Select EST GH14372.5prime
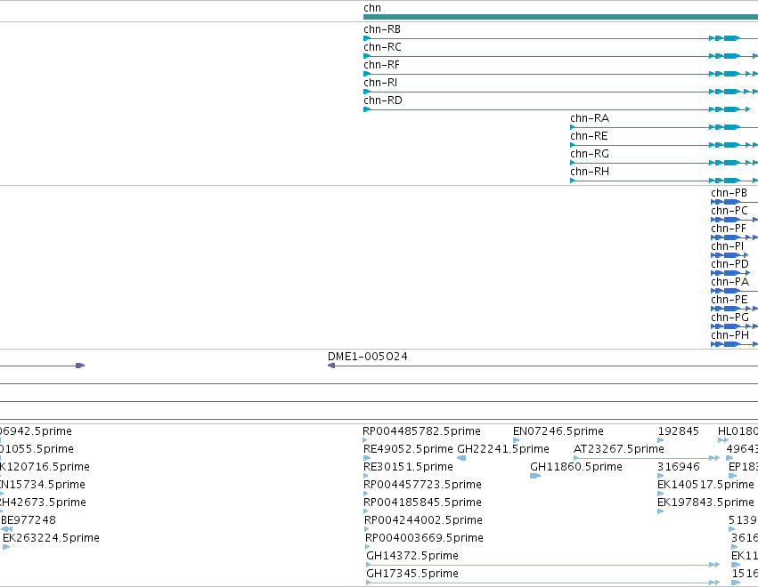758x587 pixels. point(412,556)
